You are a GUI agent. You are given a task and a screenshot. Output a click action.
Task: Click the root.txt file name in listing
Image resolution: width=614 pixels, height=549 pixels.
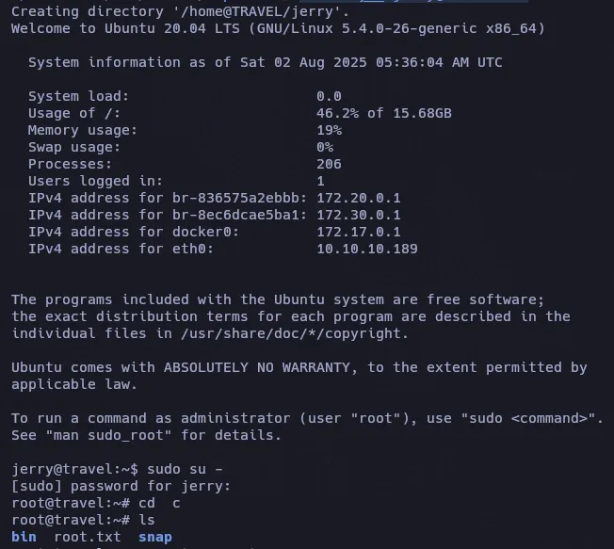pos(88,537)
